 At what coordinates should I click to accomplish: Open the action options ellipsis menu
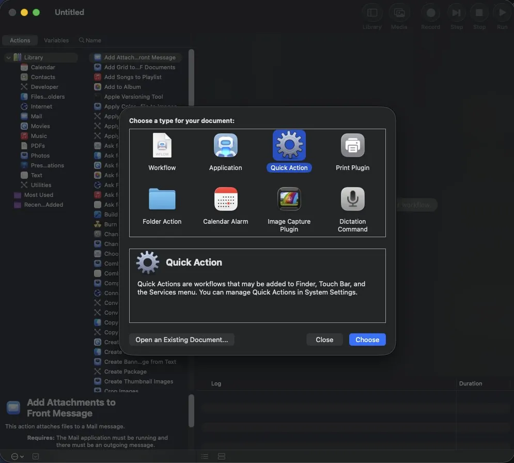tap(17, 456)
